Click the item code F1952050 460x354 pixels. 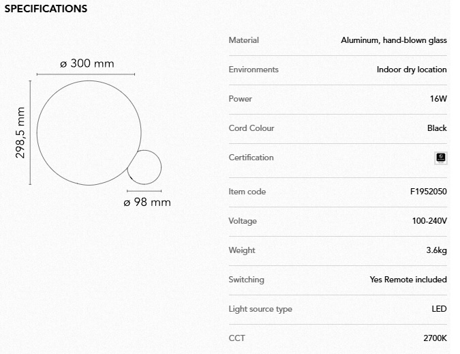tap(429, 192)
